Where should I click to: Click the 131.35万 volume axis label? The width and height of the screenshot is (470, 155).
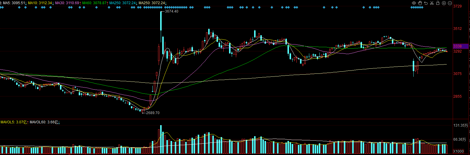coord(461,125)
